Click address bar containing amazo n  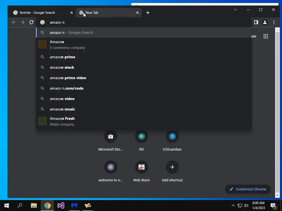coord(144,22)
